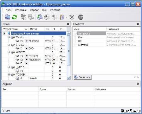Open the Сервис menu
Viewport: 142px width, 114px height.
(x=34, y=10)
